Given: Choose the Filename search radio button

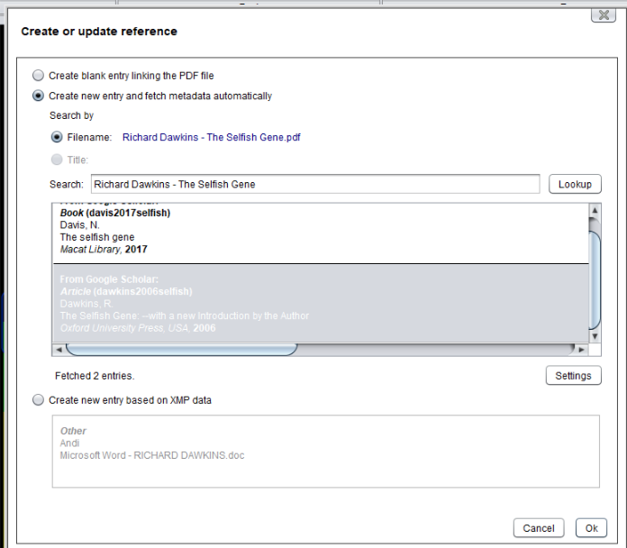Looking at the screenshot, I should pos(57,137).
